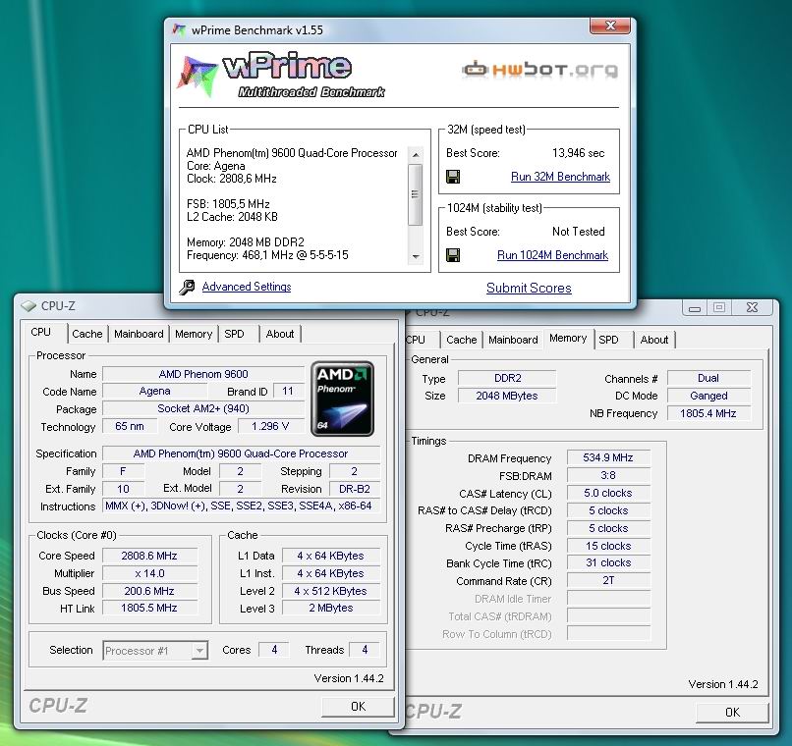Switch to Cache tab in left CPU-Z window

[86, 334]
